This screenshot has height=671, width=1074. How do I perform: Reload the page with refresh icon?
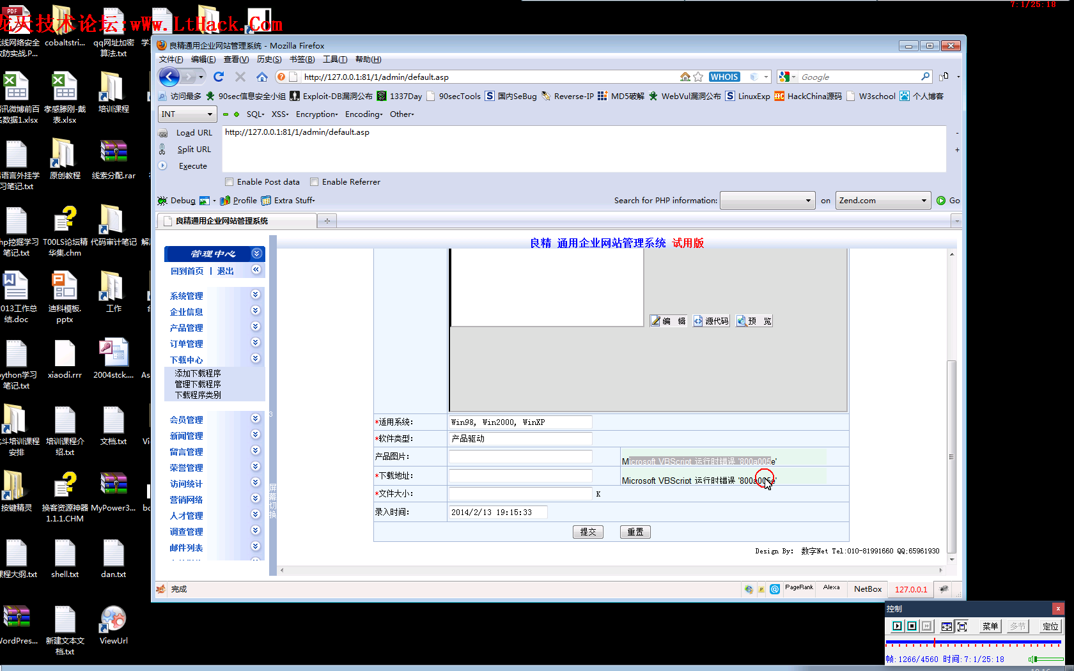[219, 77]
